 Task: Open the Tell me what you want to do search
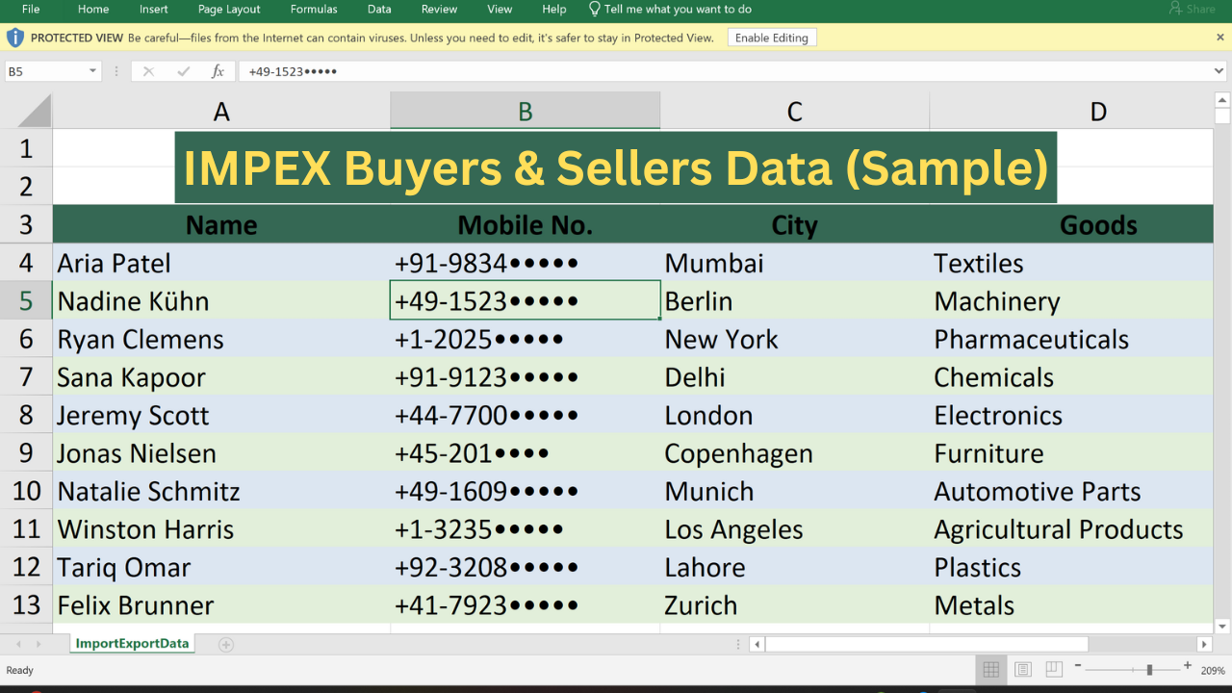point(668,10)
